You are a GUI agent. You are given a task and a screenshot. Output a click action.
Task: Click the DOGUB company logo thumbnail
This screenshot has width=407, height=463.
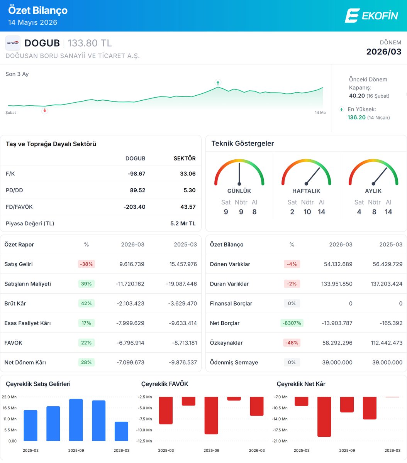13,43
